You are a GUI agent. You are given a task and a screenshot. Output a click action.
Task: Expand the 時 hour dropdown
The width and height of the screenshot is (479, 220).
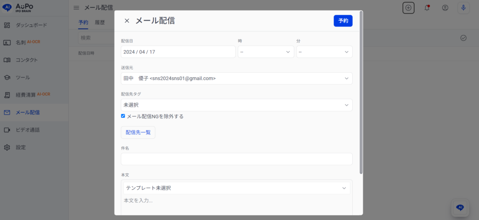tap(266, 52)
